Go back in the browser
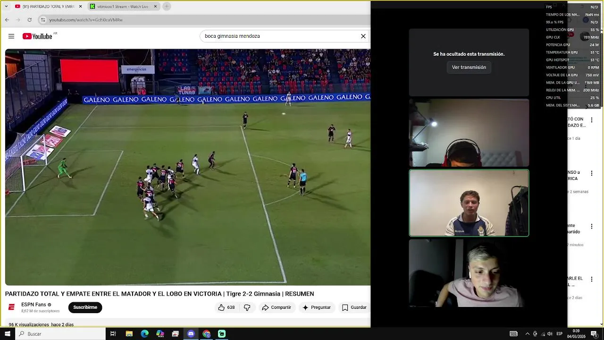604x340 pixels. [7, 20]
